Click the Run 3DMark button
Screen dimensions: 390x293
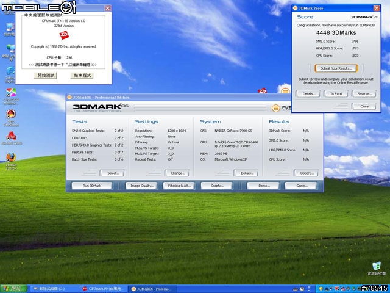(x=92, y=186)
